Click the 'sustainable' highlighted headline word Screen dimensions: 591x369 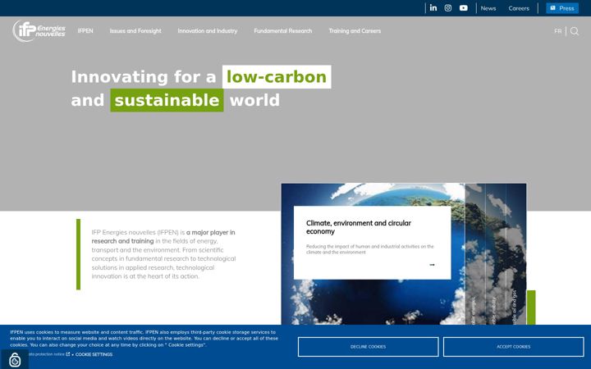[167, 100]
